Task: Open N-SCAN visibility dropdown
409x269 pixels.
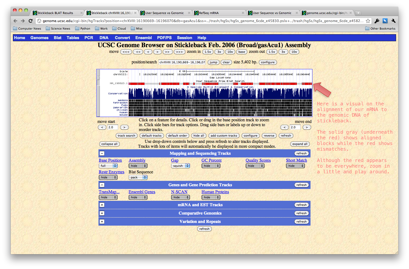Action: click(181, 197)
